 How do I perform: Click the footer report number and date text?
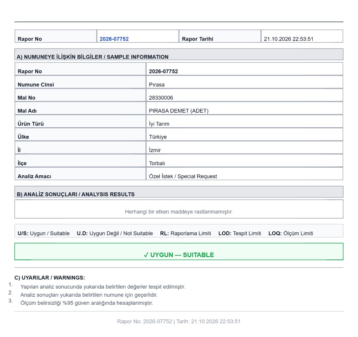pyautogui.click(x=179, y=321)
